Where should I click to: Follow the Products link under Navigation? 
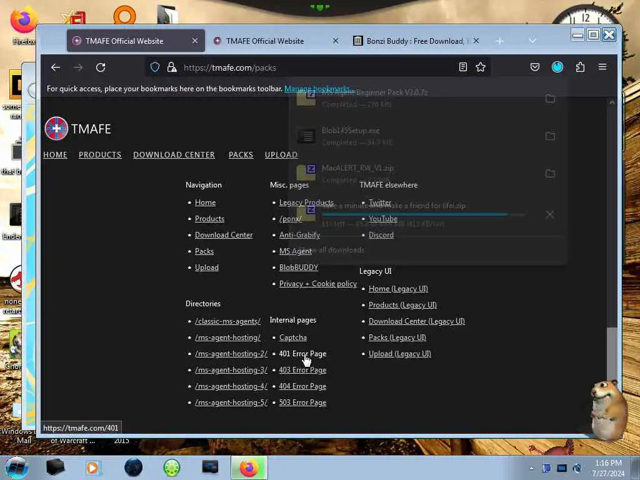[209, 219]
